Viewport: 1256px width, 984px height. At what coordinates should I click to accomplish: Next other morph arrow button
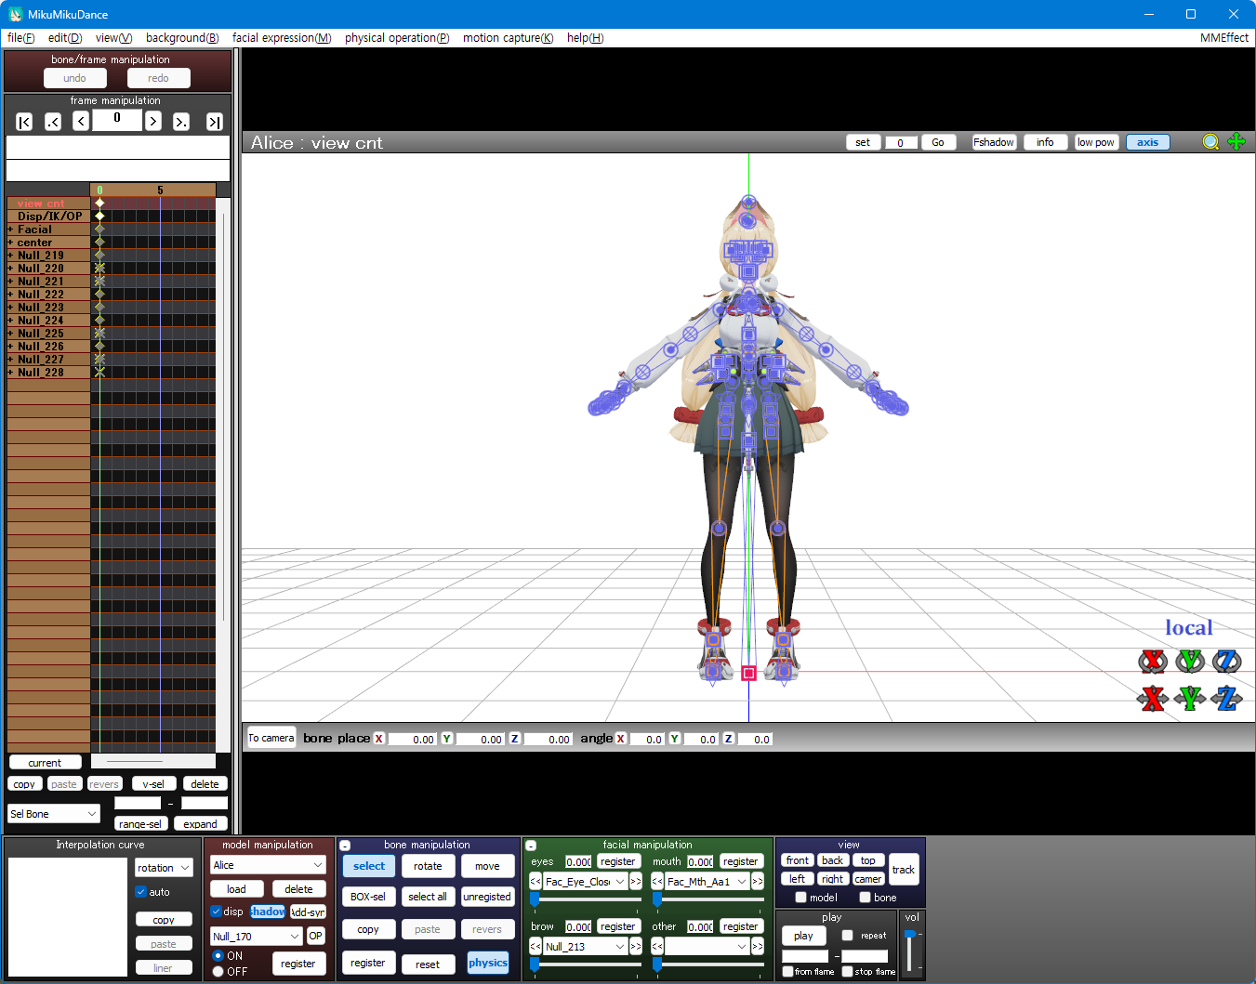(x=758, y=947)
